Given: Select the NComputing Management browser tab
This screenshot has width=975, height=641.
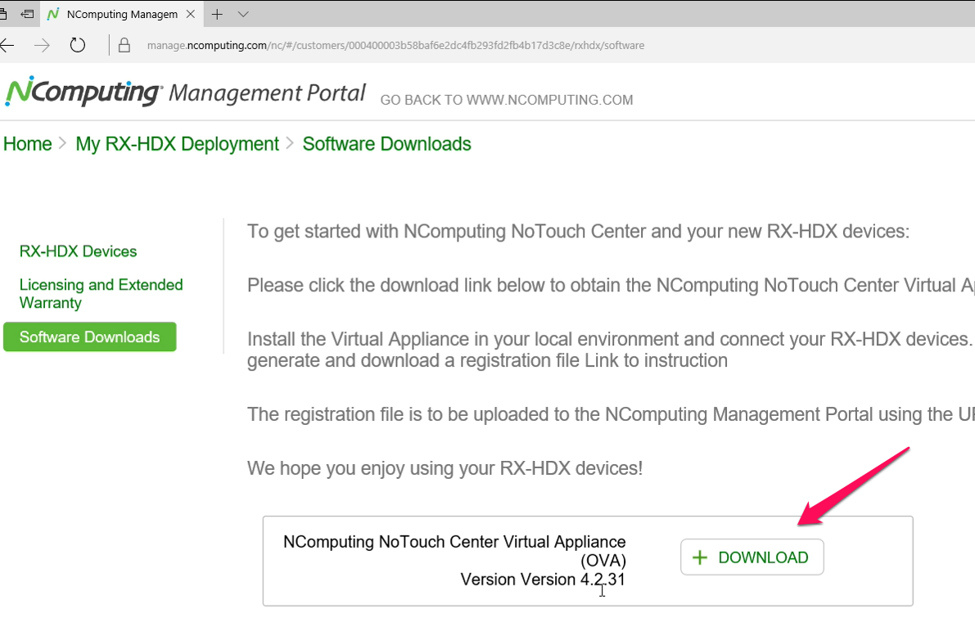Looking at the screenshot, I should (x=121, y=14).
